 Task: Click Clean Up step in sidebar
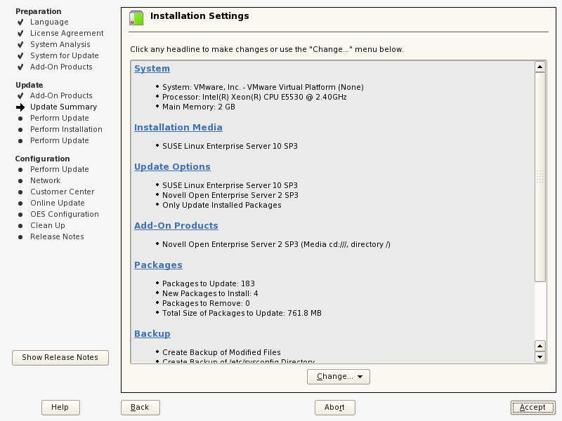coord(47,225)
